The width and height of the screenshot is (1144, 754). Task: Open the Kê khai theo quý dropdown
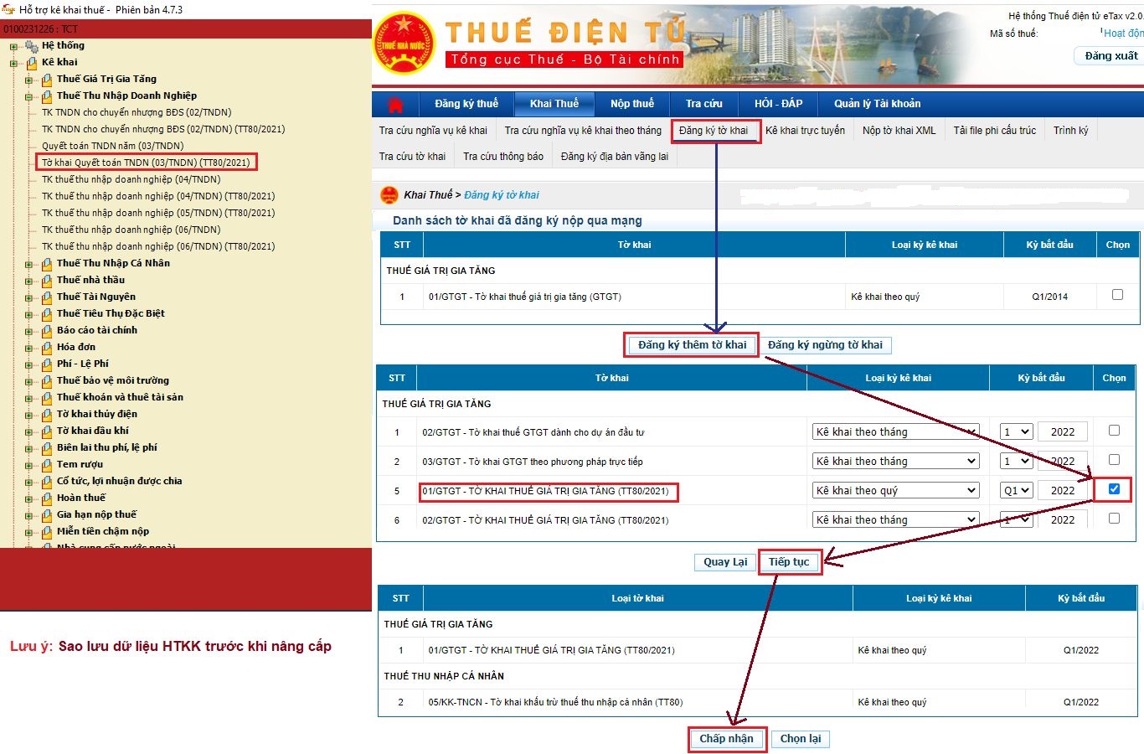896,491
